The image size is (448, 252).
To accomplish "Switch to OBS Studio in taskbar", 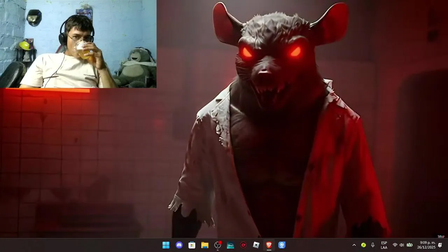I will point(218,245).
